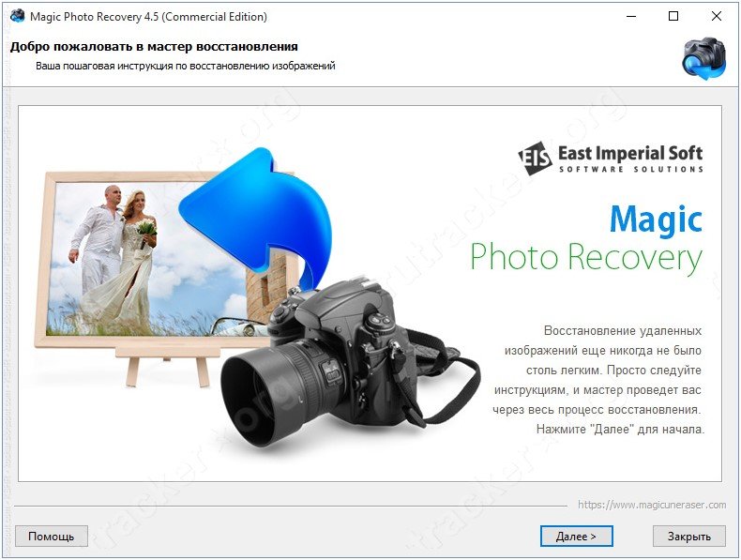Click the Magic Photo Recovery title bar icon
Viewport: 741px width, 560px height.
[18, 17]
